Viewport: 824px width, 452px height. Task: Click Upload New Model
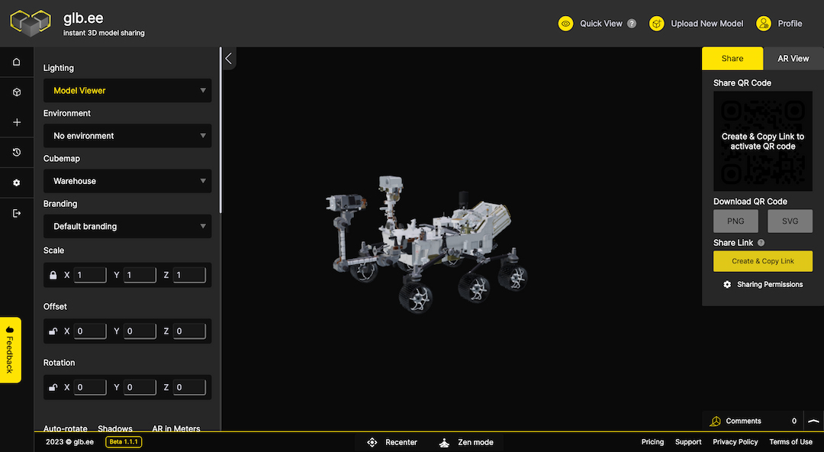click(697, 24)
